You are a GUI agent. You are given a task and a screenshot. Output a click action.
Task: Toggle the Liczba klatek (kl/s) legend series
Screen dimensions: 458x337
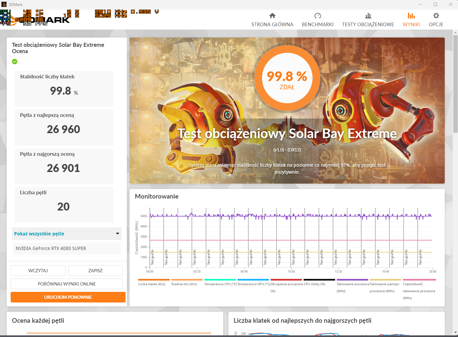pyautogui.click(x=152, y=284)
